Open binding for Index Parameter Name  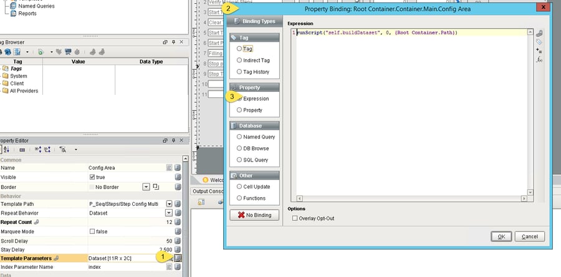point(178,267)
